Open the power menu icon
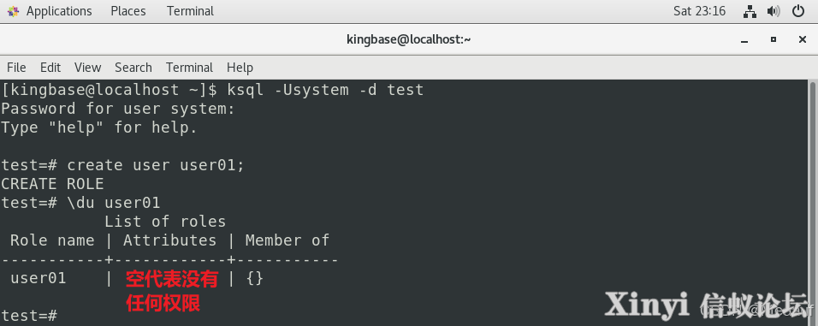This screenshot has height=326, width=818. [798, 11]
